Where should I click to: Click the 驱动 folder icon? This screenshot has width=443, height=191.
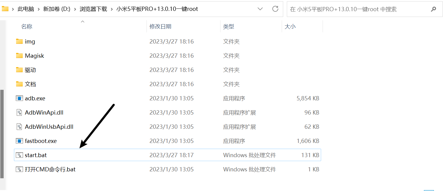[x=19, y=70]
